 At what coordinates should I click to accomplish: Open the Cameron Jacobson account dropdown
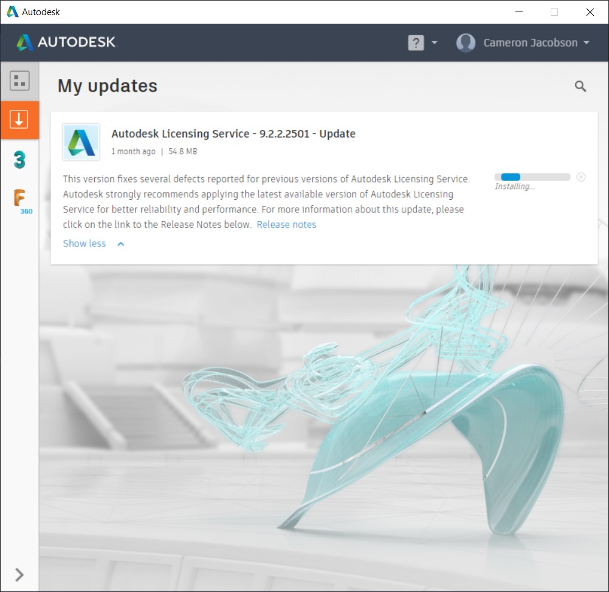(x=536, y=43)
